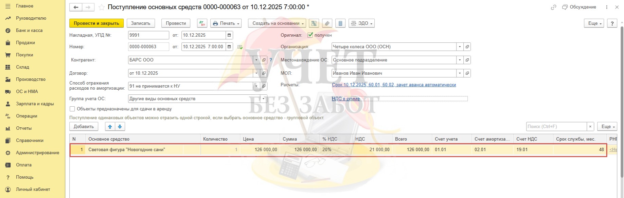This screenshot has height=198, width=624.
Task: Open the Главное section icon
Action: [8, 6]
